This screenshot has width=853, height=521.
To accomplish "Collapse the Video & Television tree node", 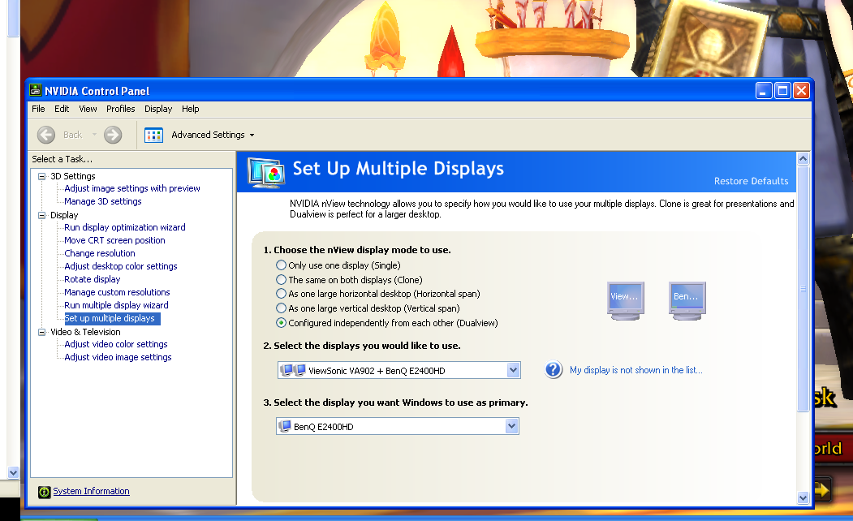I will pos(42,332).
